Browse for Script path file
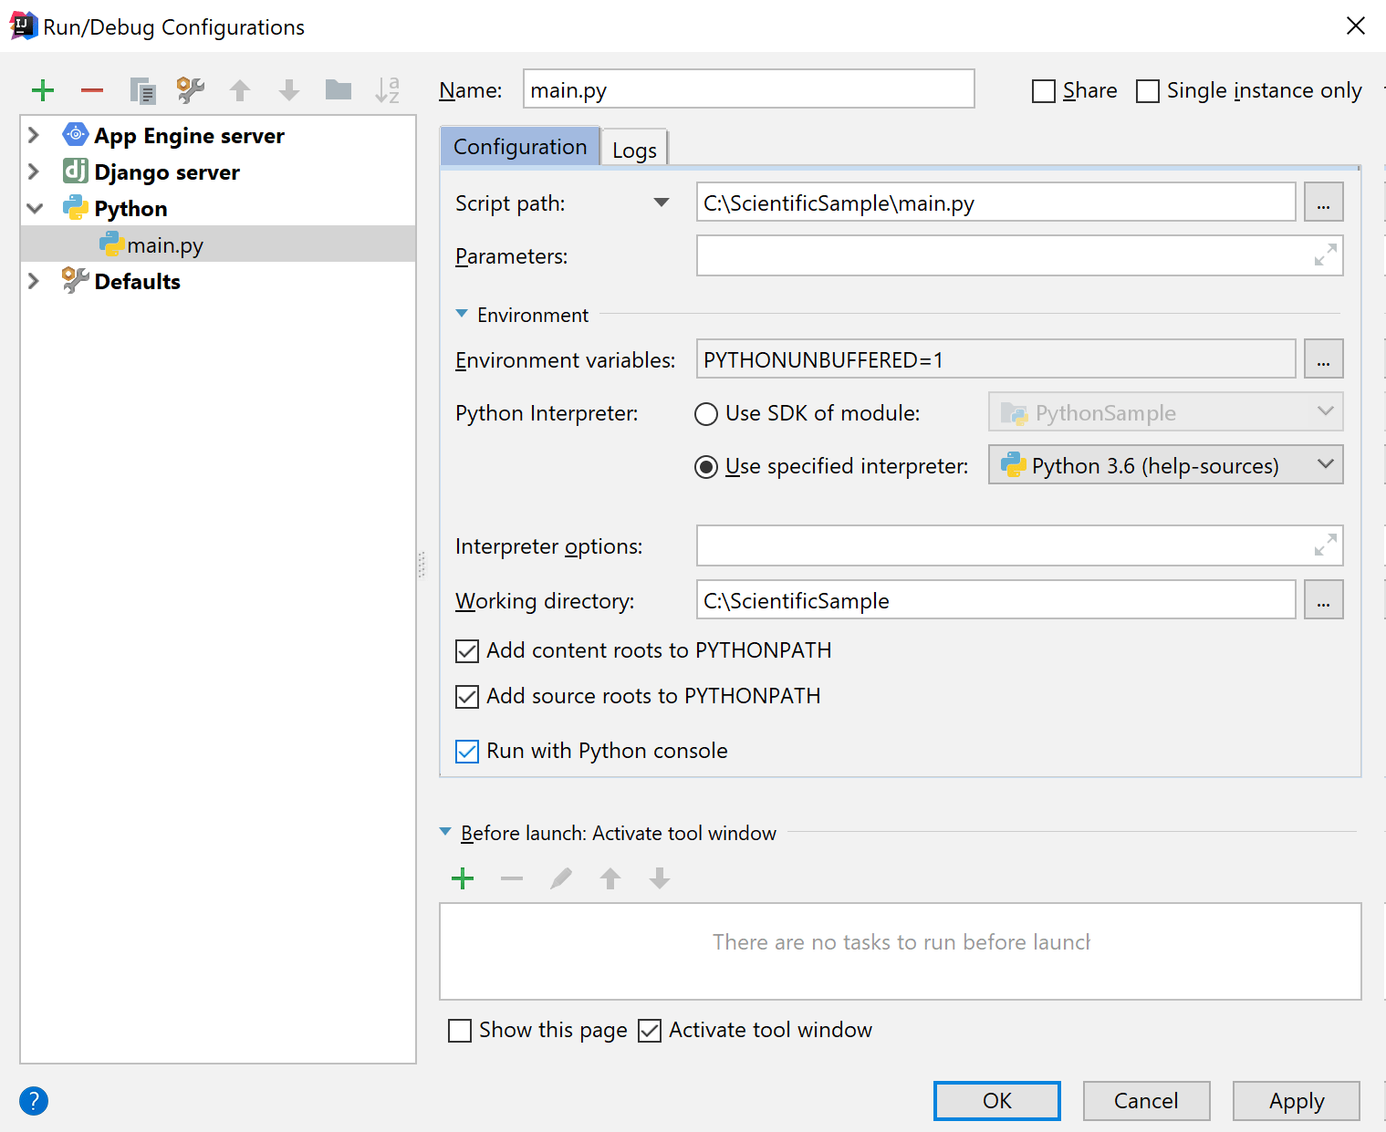This screenshot has width=1386, height=1132. point(1323,202)
